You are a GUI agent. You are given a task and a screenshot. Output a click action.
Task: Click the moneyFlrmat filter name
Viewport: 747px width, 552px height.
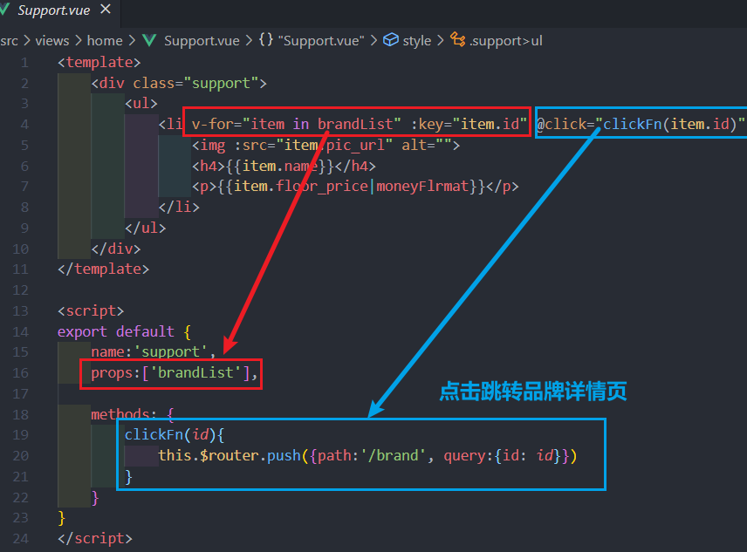click(423, 186)
